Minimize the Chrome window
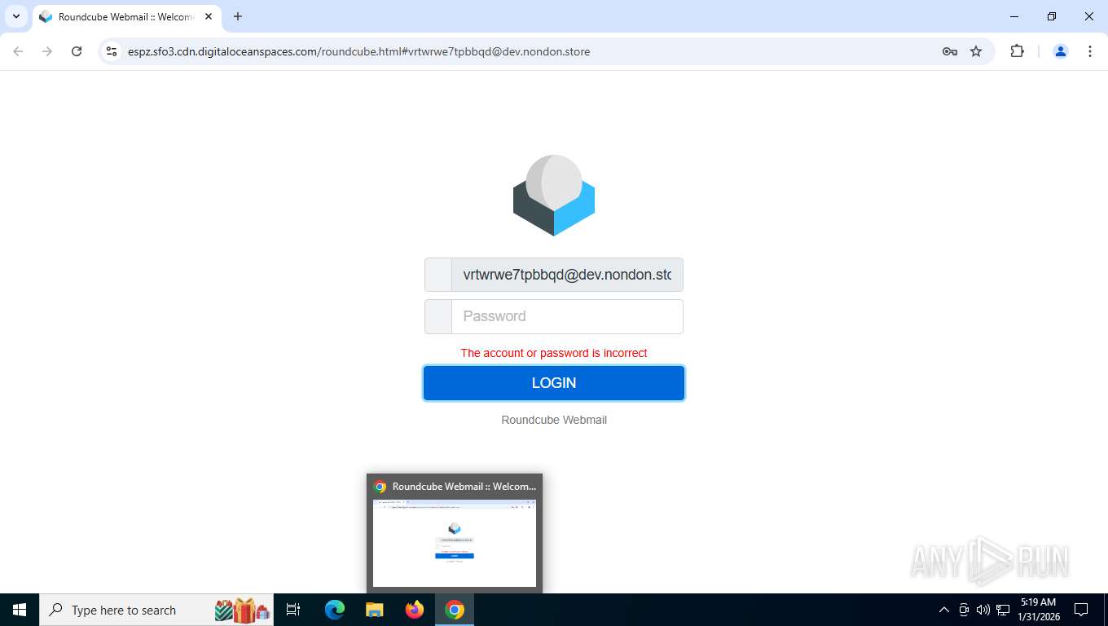Image resolution: width=1108 pixels, height=626 pixels. [x=1014, y=16]
